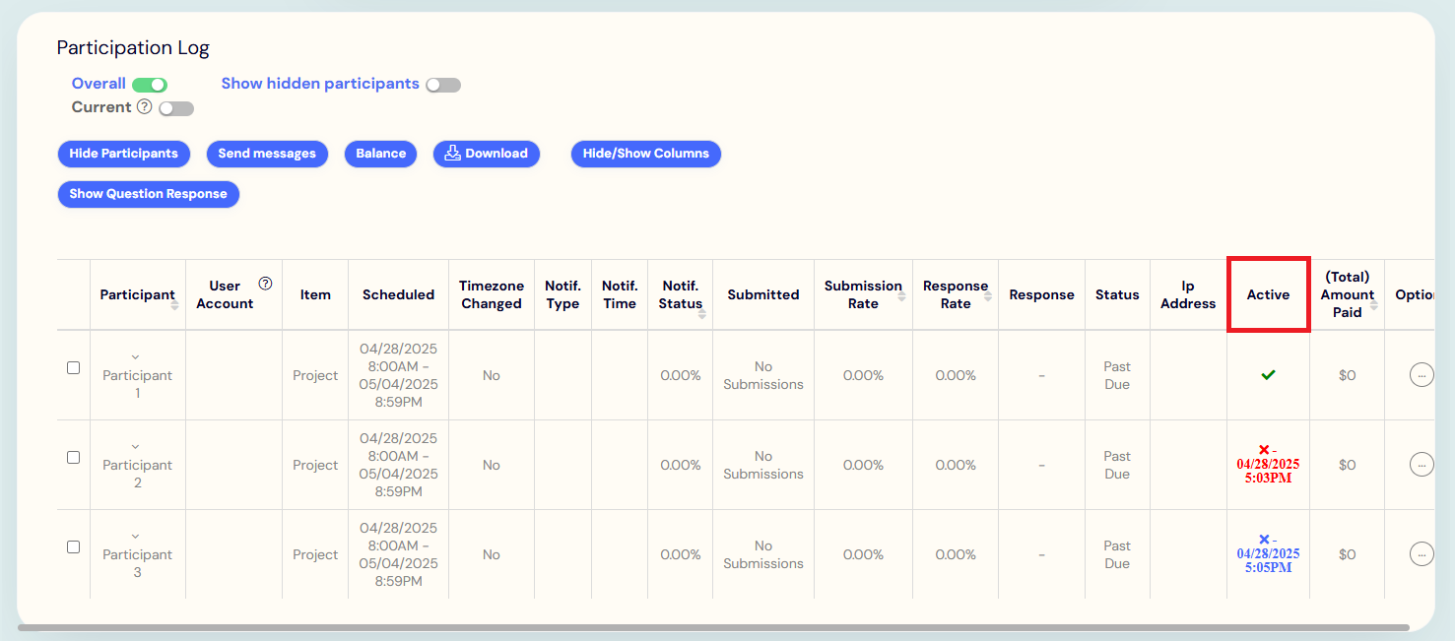Click the Participation Log heading

(x=133, y=47)
